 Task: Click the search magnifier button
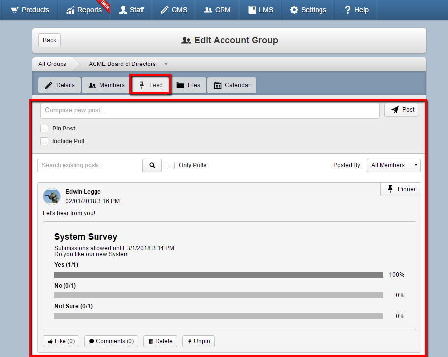(x=152, y=165)
